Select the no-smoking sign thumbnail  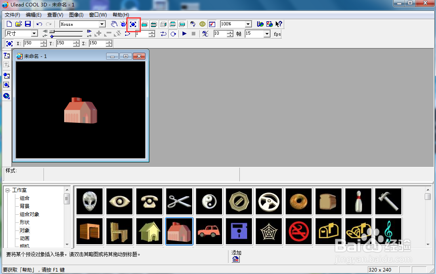[x=299, y=231]
